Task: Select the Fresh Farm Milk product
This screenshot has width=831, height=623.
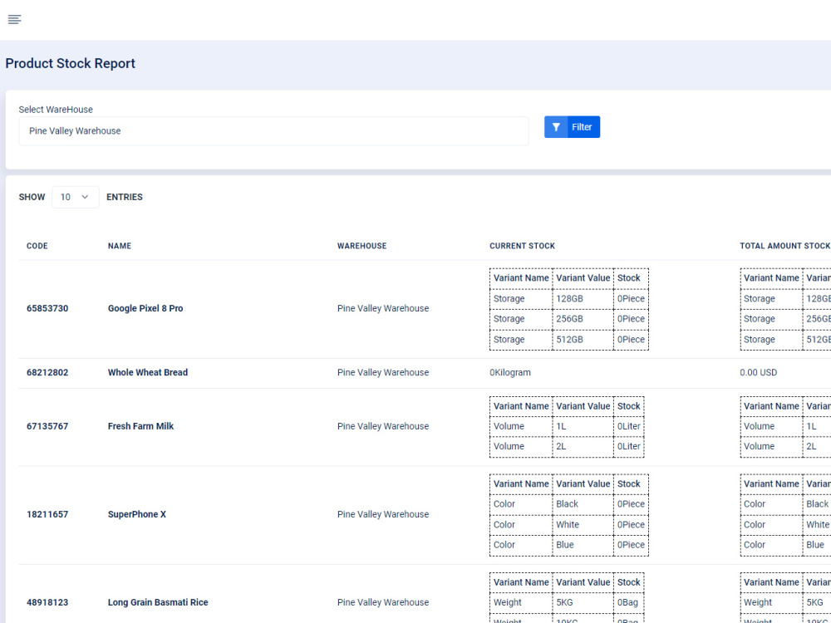Action: pos(140,426)
